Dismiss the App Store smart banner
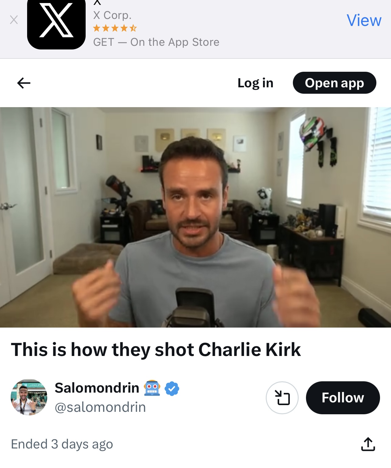 click(x=14, y=20)
